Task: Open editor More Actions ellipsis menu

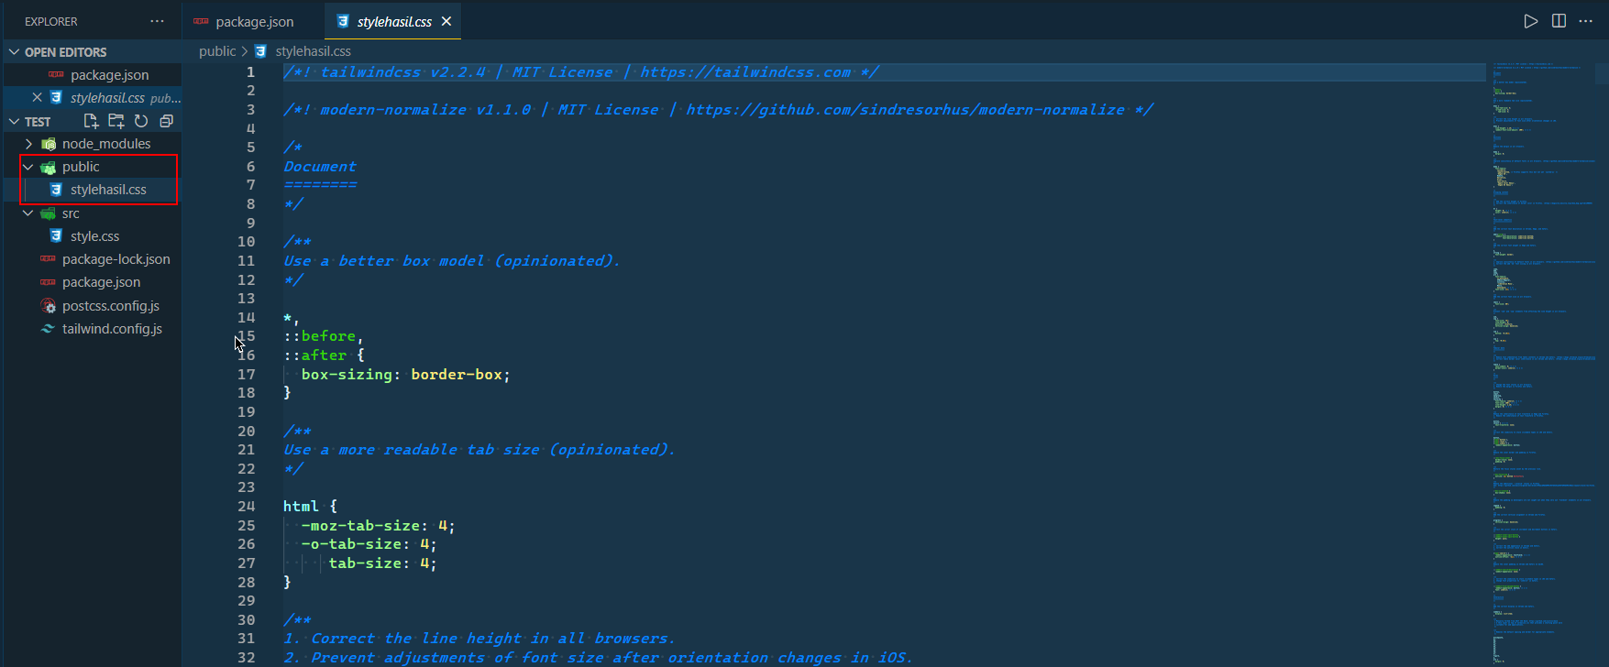Action: 1586,21
